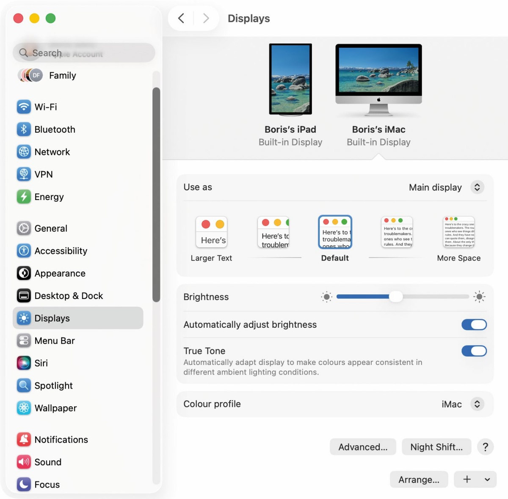The image size is (508, 499).
Task: Click the Wallpaper flower icon
Action: (x=24, y=407)
